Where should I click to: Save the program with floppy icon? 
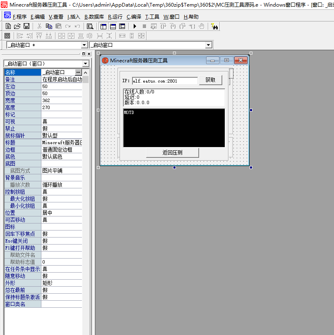[26, 26]
